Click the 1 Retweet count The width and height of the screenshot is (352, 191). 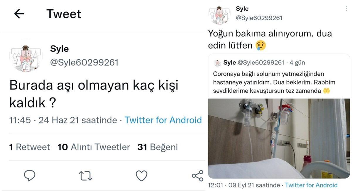pos(29,147)
